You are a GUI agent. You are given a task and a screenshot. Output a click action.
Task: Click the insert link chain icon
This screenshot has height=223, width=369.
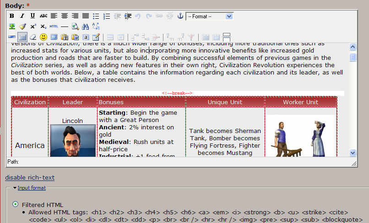click(159, 16)
